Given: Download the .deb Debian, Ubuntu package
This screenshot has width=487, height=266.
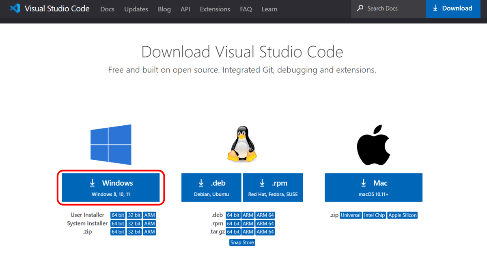Looking at the screenshot, I should 211,187.
